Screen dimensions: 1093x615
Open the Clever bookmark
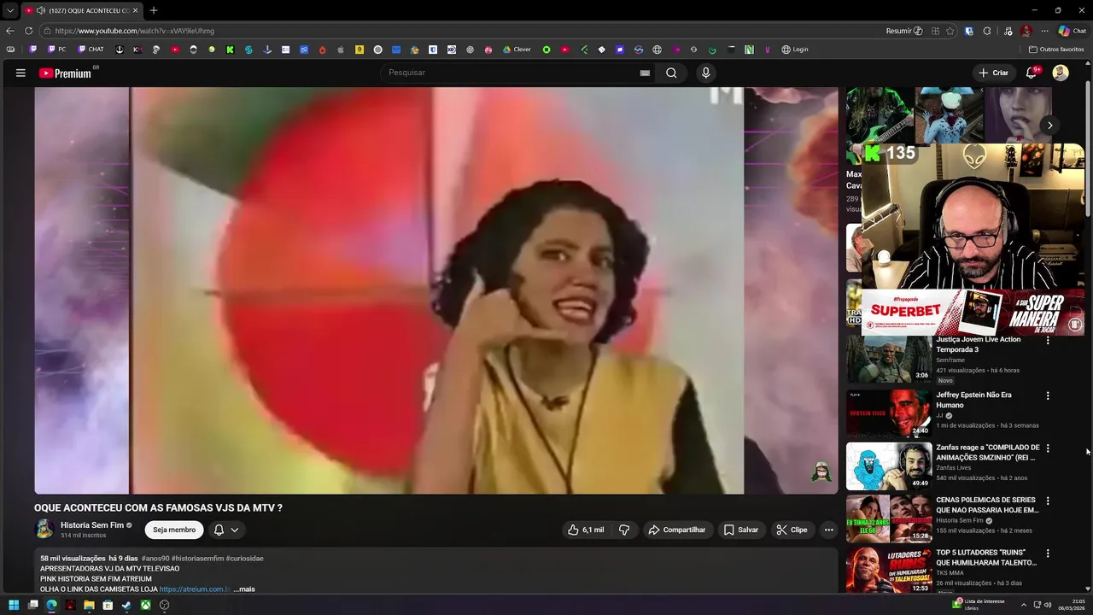tap(517, 50)
